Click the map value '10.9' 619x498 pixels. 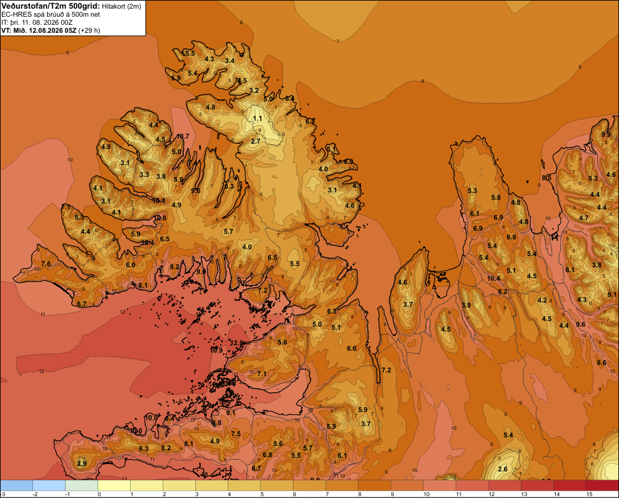(x=216, y=350)
